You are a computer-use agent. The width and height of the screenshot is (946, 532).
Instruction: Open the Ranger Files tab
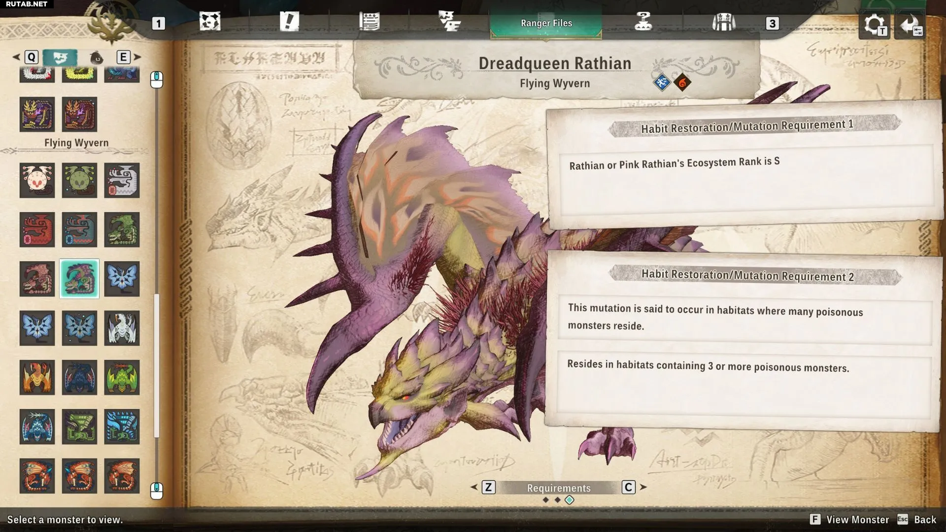pyautogui.click(x=546, y=23)
